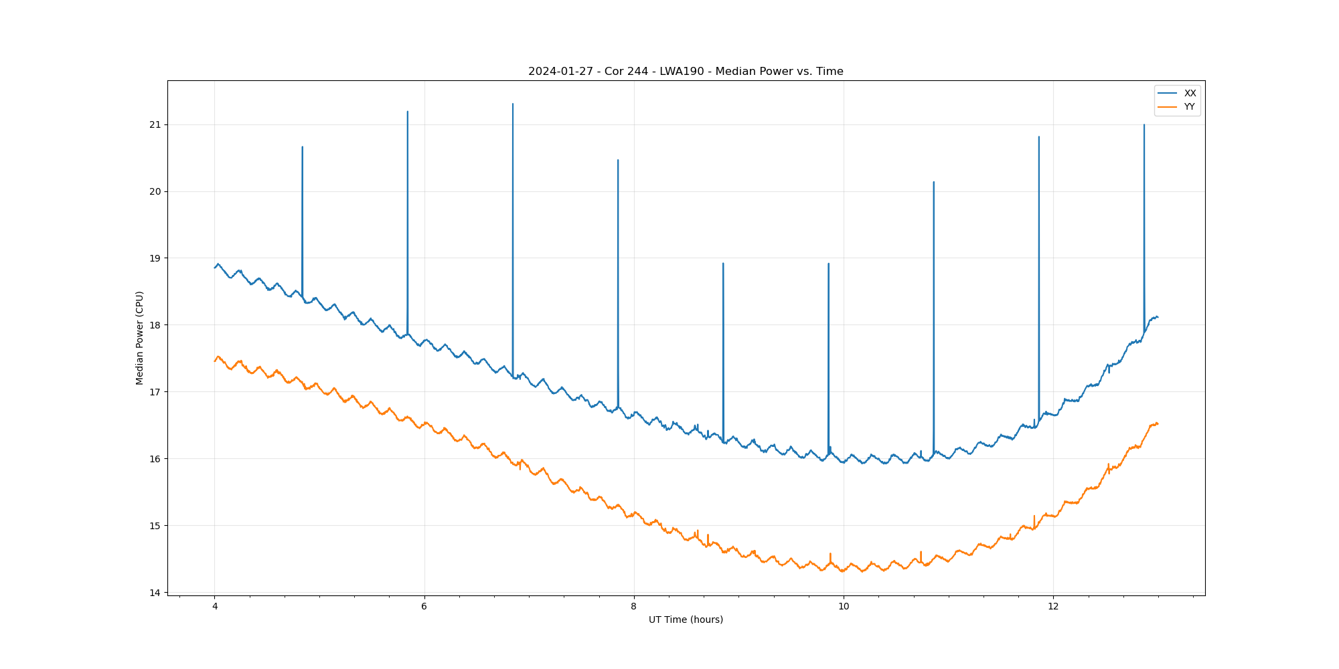Screen dimensions: 1339x669
Task: Click the y-axis tick label 21
Action: tap(155, 125)
